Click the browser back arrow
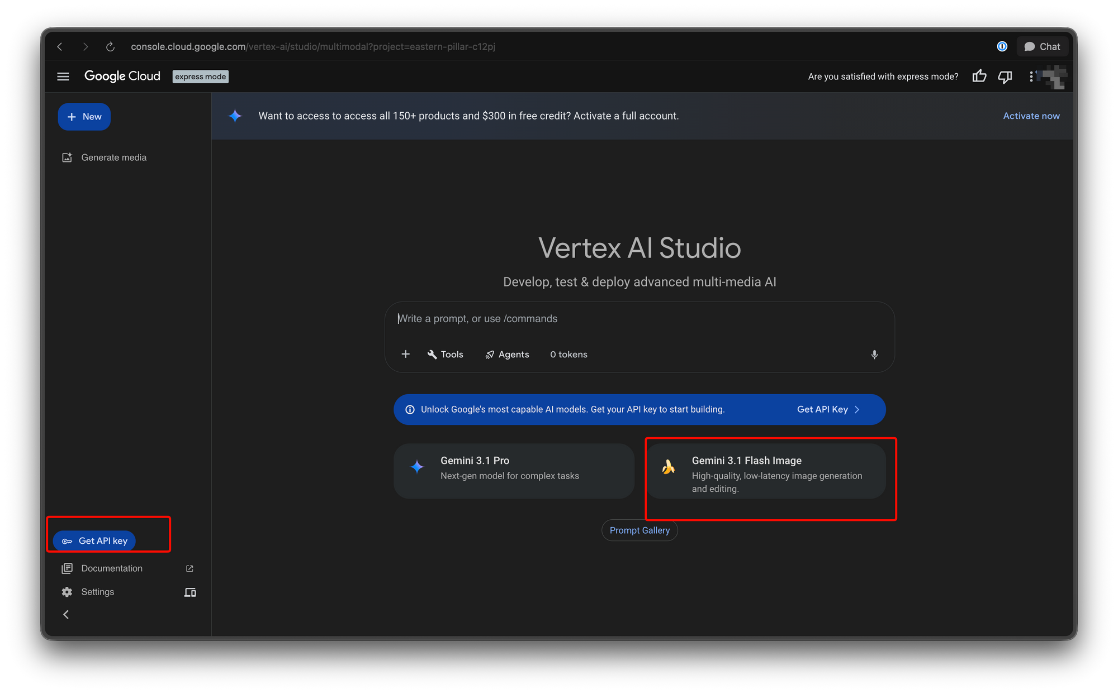This screenshot has width=1118, height=694. [x=60, y=47]
